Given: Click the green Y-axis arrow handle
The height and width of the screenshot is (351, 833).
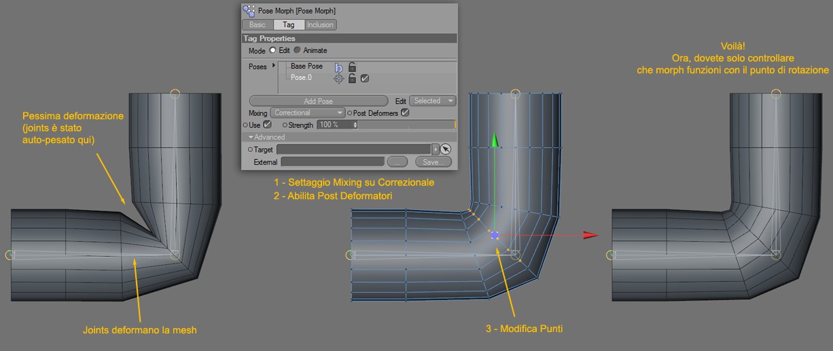Looking at the screenshot, I should (495, 140).
